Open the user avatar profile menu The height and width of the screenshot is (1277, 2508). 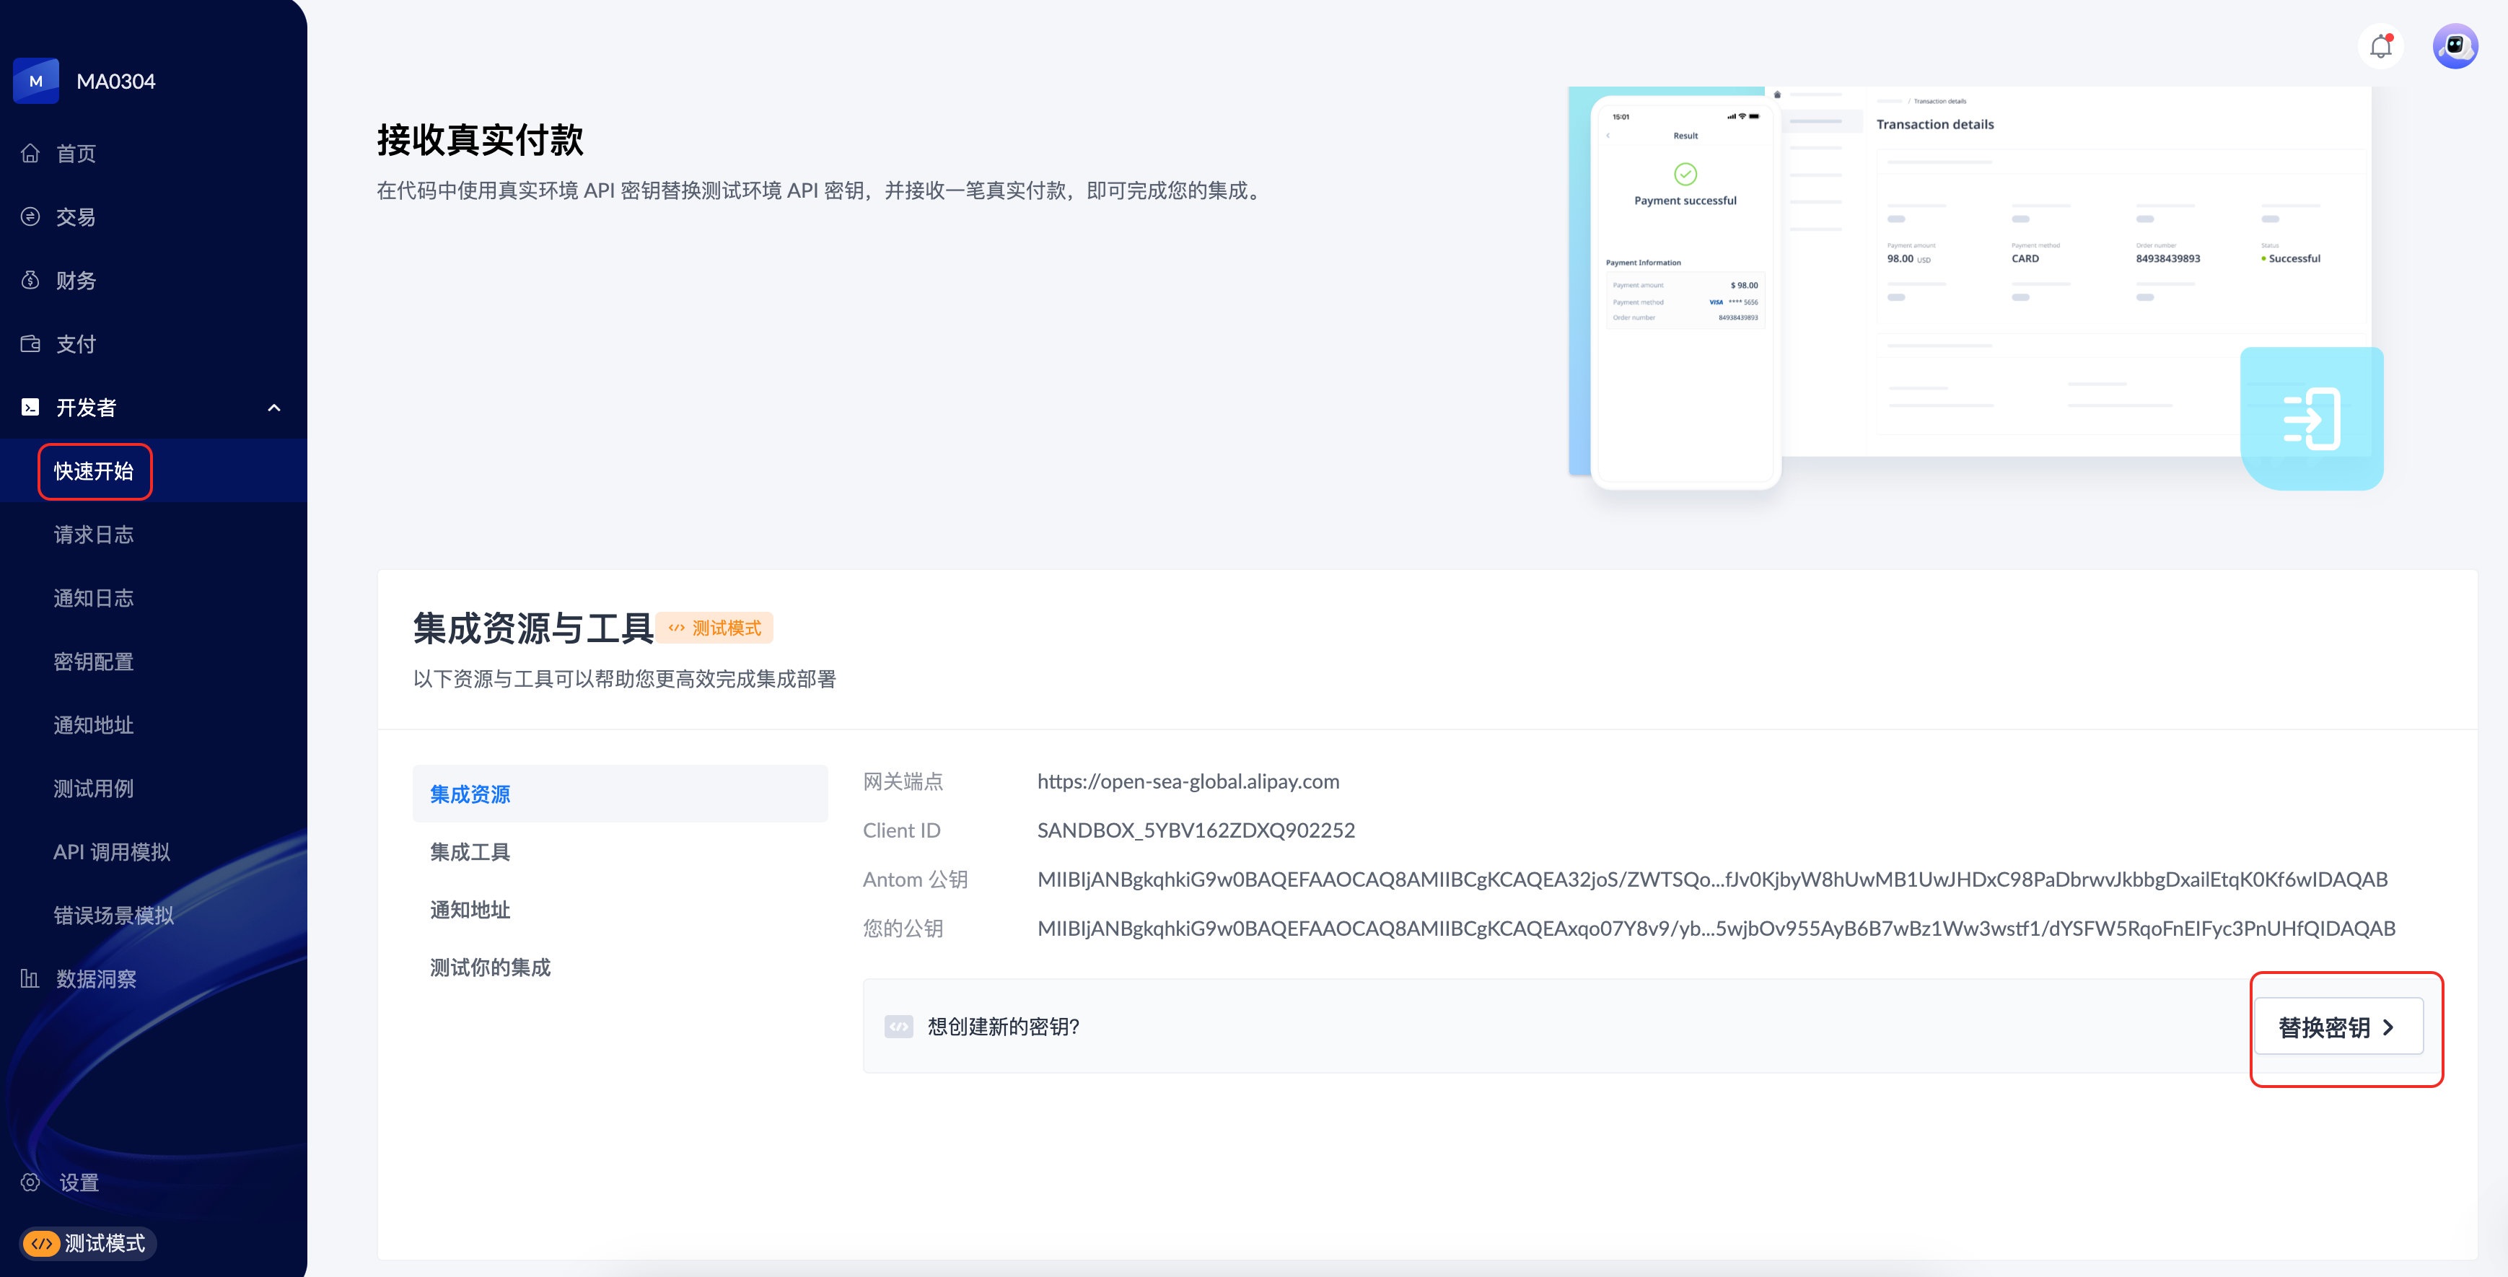(x=2455, y=45)
